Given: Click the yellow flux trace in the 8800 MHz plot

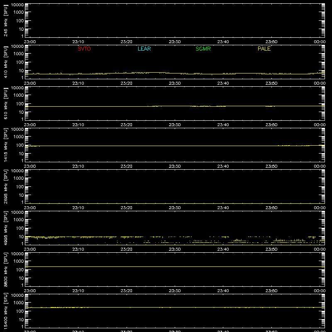Looking at the screenshot, I should point(175,266).
